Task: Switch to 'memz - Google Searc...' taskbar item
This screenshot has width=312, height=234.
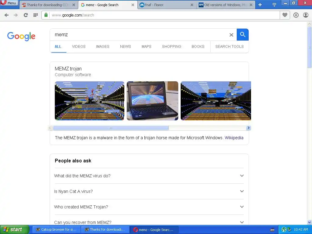Action: point(154,229)
